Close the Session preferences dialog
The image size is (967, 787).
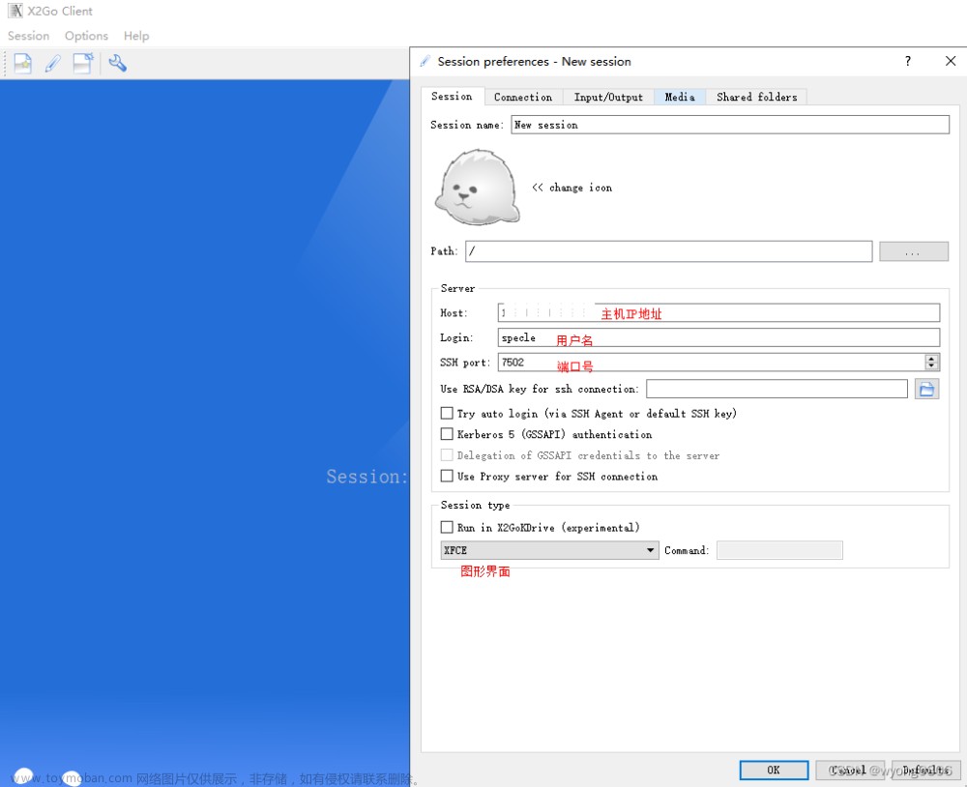coord(951,61)
